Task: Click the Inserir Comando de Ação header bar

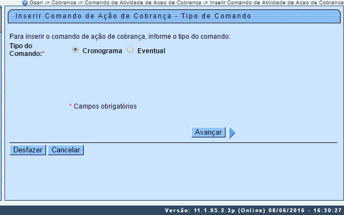Action: [174, 16]
